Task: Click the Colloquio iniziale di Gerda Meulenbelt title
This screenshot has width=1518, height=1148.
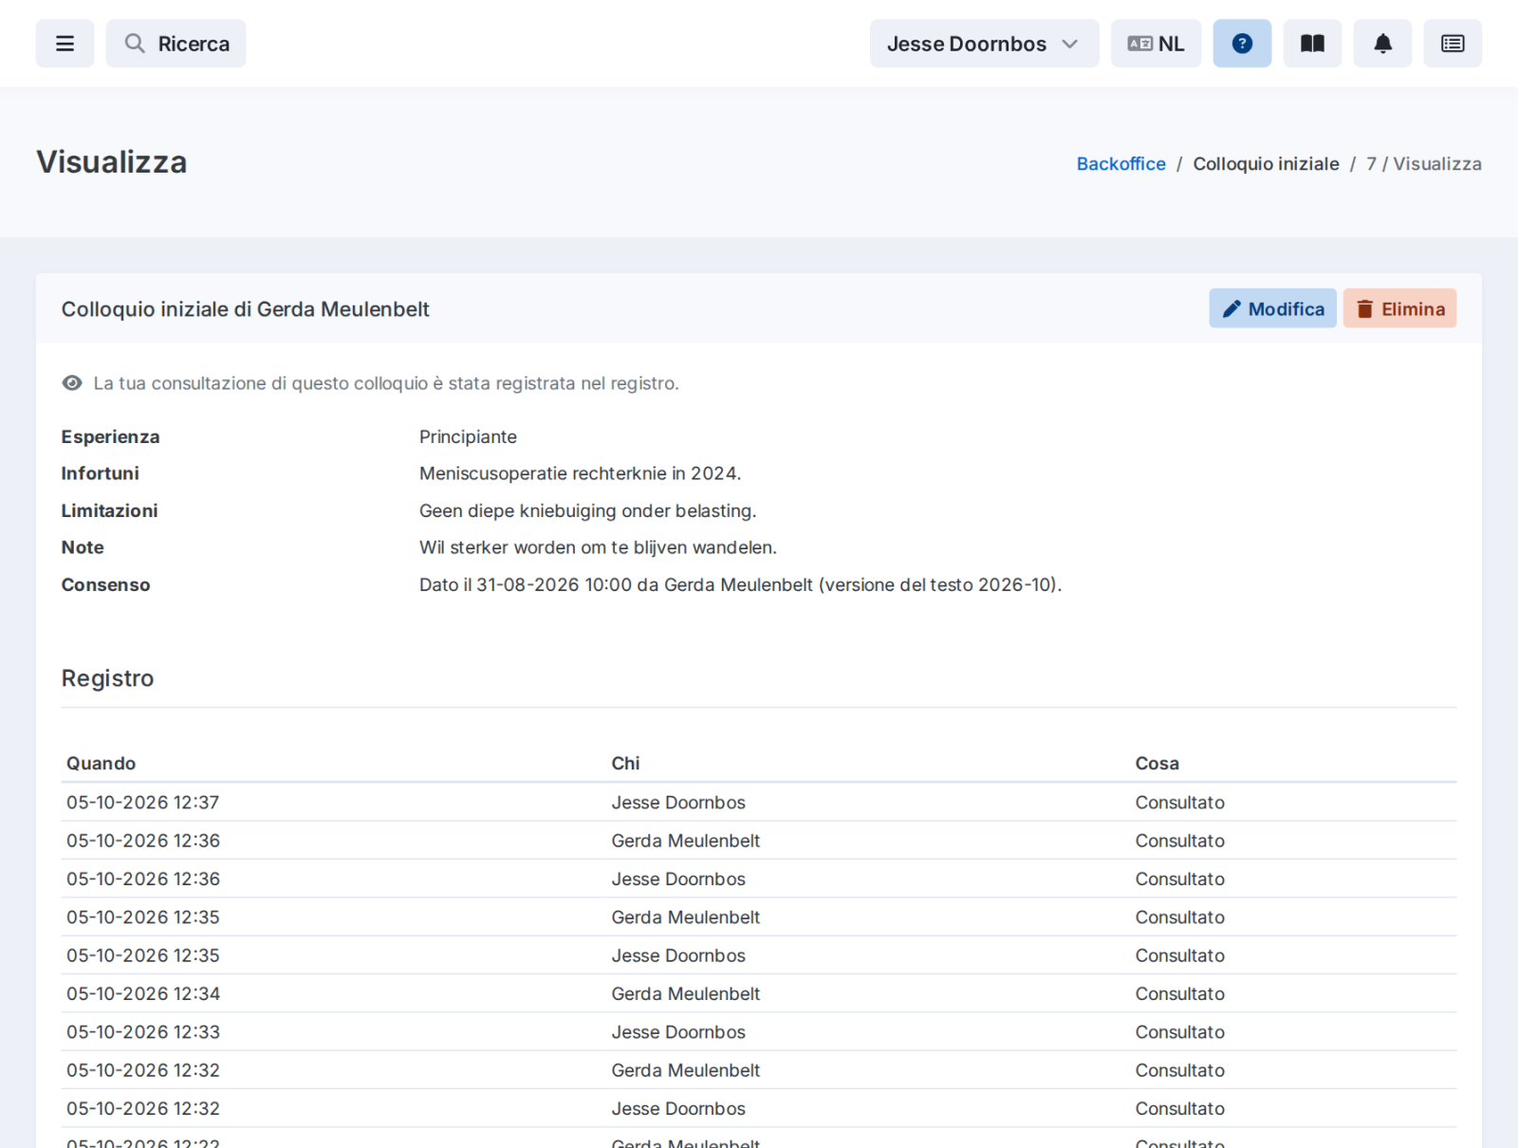Action: (245, 309)
